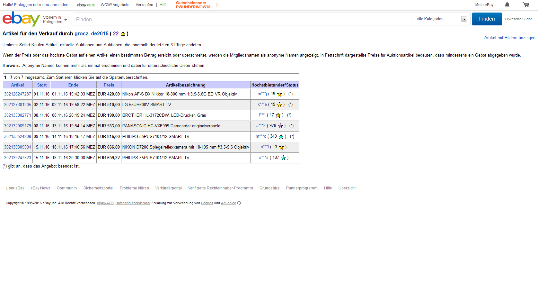Expand the Stöbern in Kategorien dropdown

click(x=55, y=20)
